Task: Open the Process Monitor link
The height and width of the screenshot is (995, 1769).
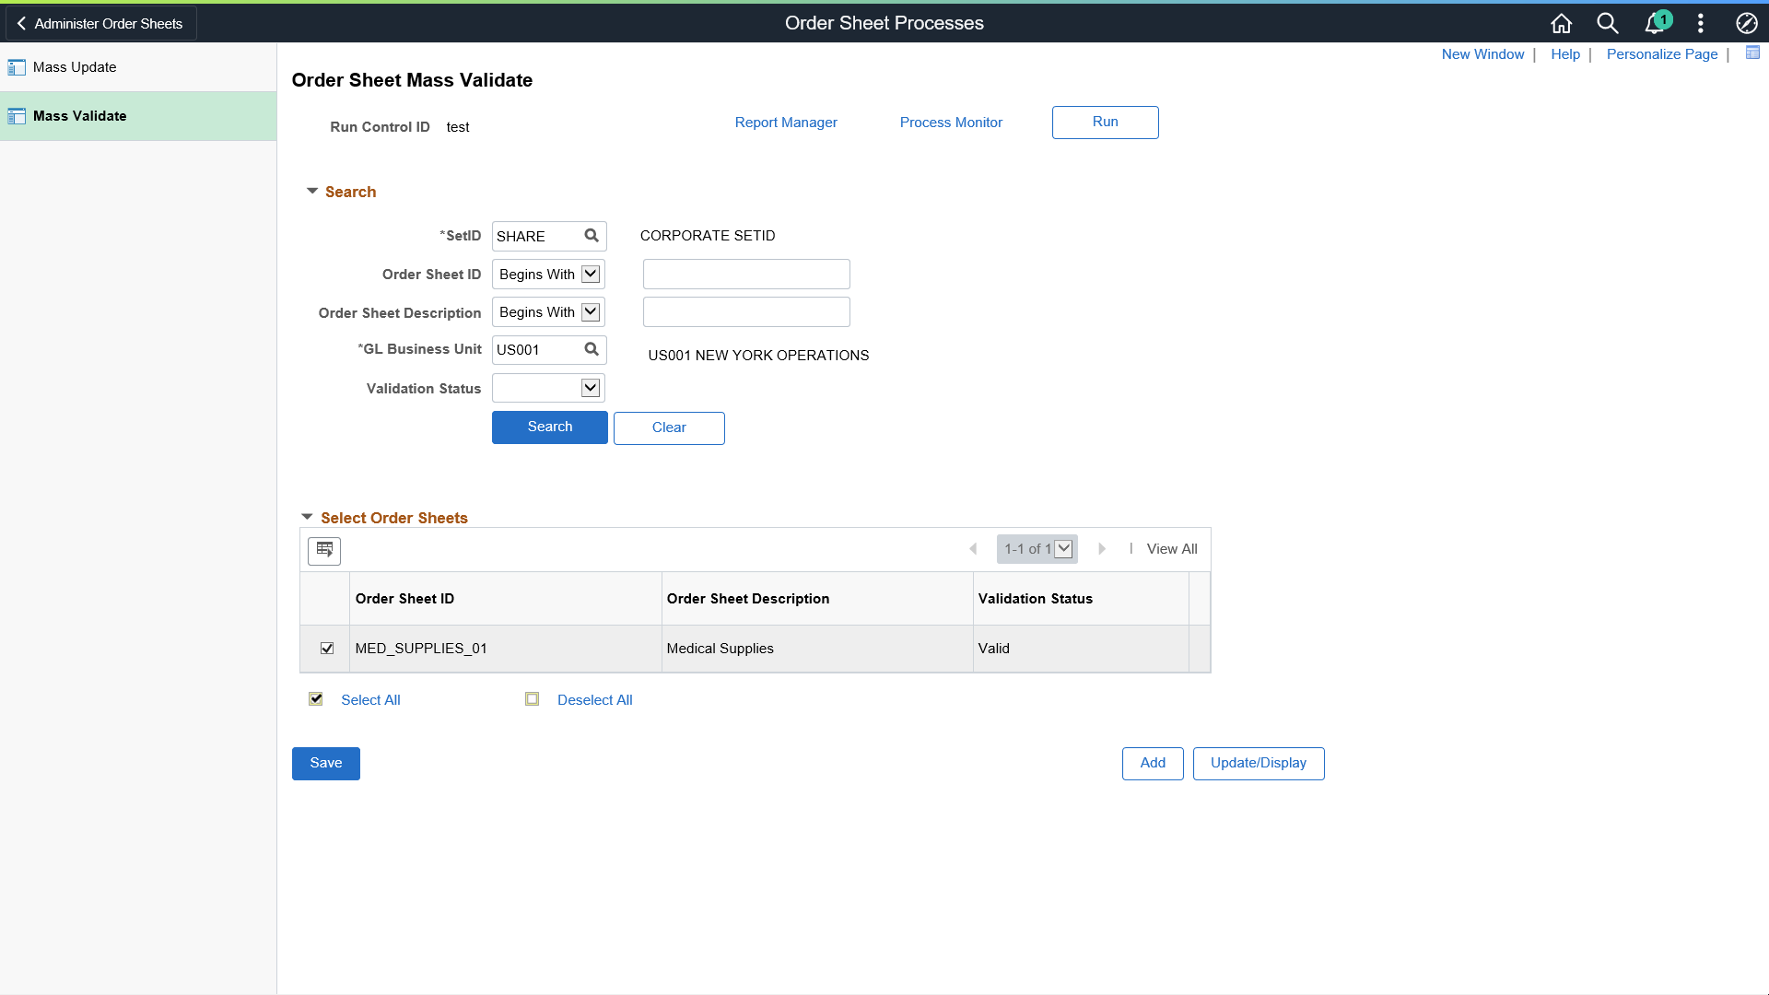Action: (951, 122)
